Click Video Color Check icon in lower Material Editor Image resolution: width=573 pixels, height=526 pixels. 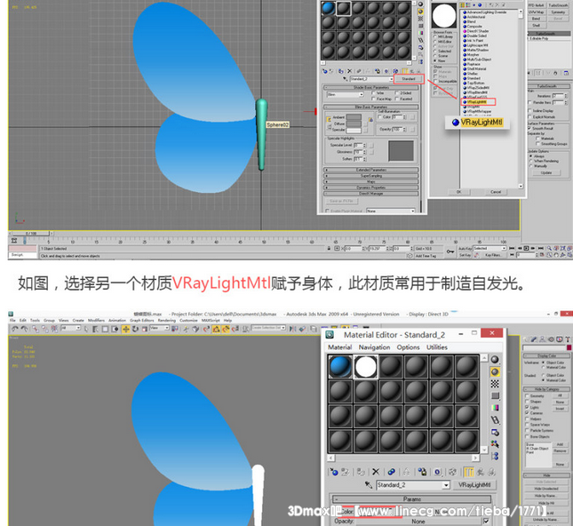pyautogui.click(x=495, y=408)
